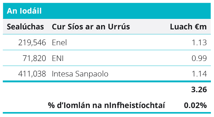Click the Luach €m column header
This screenshot has width=214, height=117.
[188, 27]
